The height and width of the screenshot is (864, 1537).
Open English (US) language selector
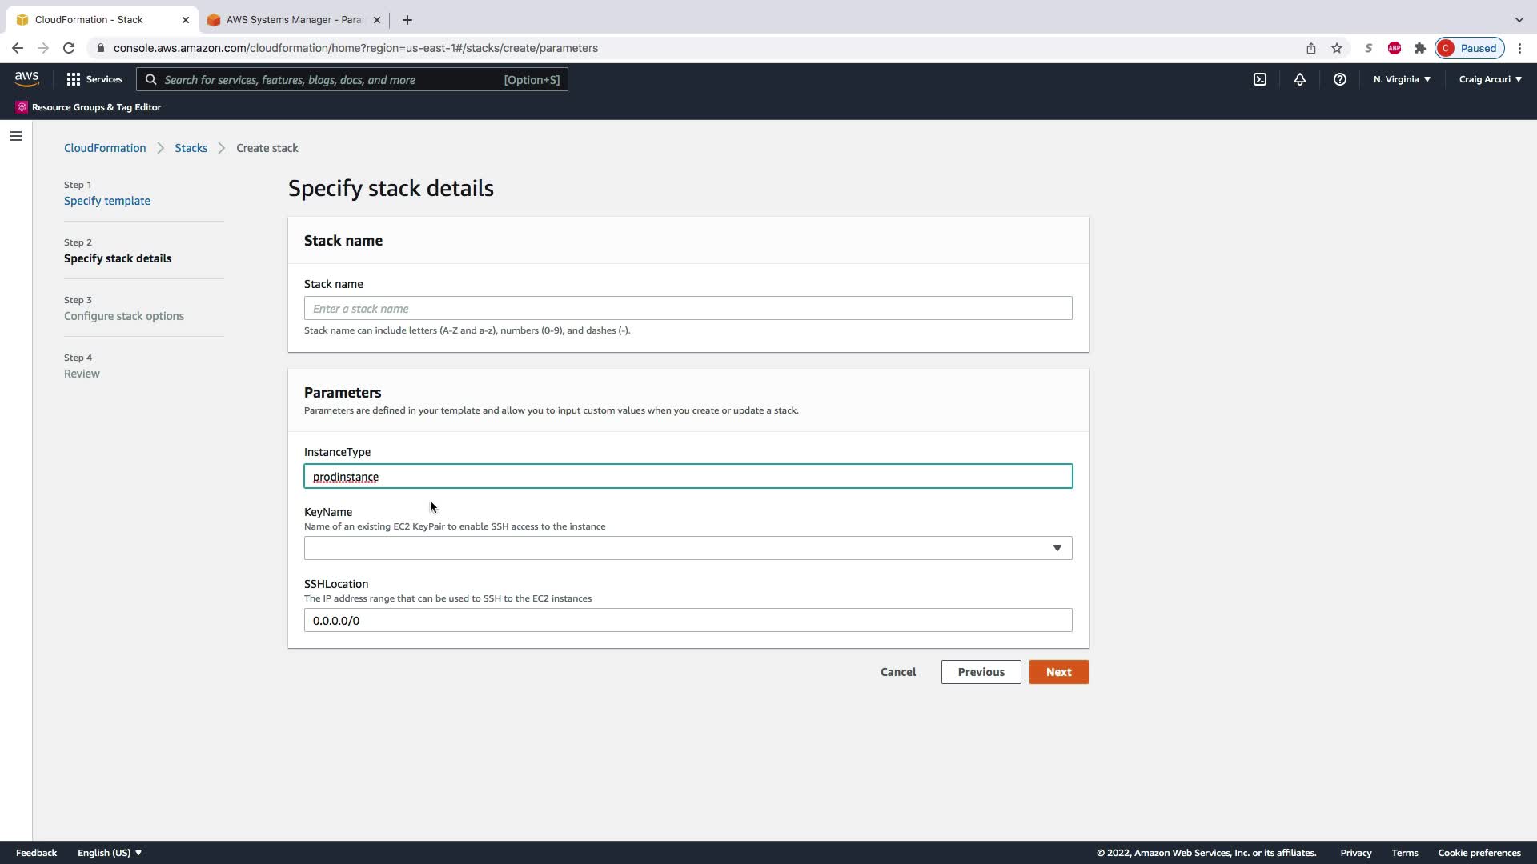pos(110,853)
